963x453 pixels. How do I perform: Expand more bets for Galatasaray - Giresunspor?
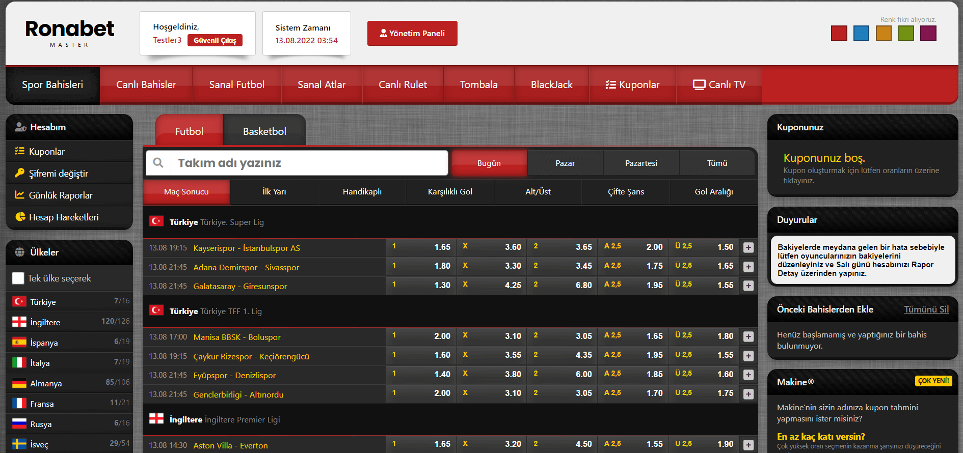coord(748,286)
